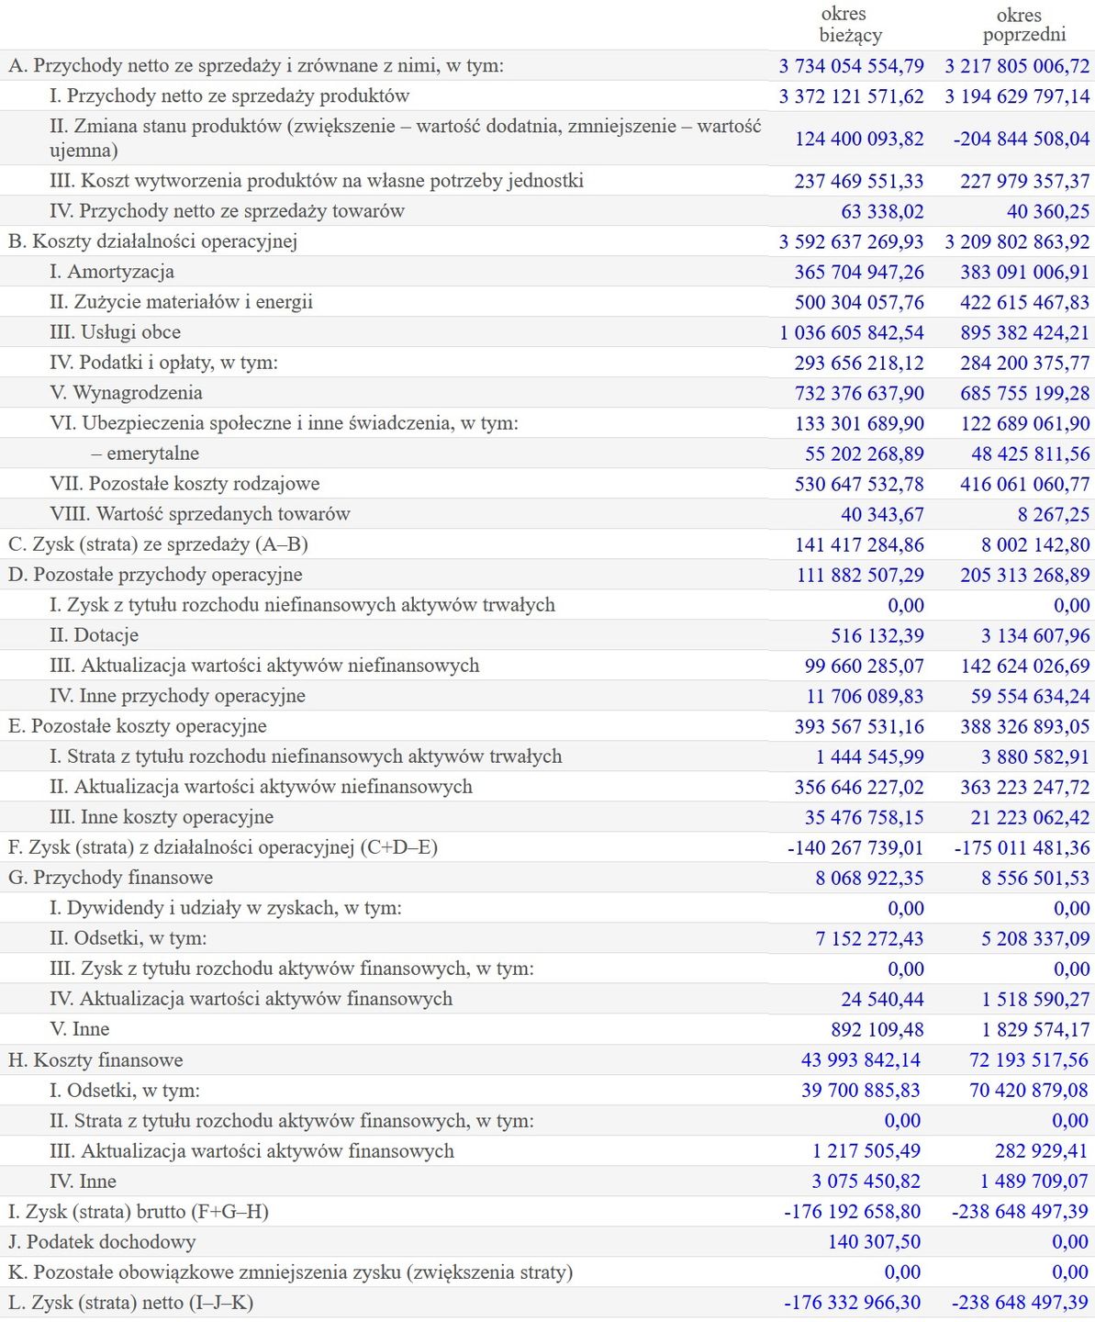Select row 'A. Przychody netto ze sprzedaży i zrównane z nimi'
1095x1322 pixels.
547,65
